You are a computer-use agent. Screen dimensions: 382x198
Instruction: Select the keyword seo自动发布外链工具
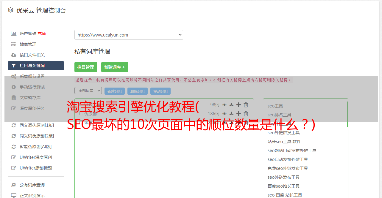288,159
